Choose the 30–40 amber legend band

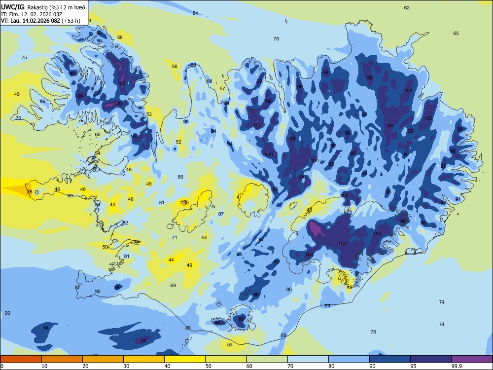[x=144, y=359]
